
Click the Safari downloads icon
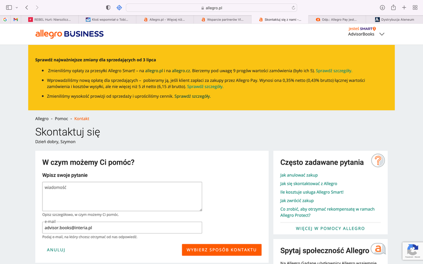click(382, 7)
